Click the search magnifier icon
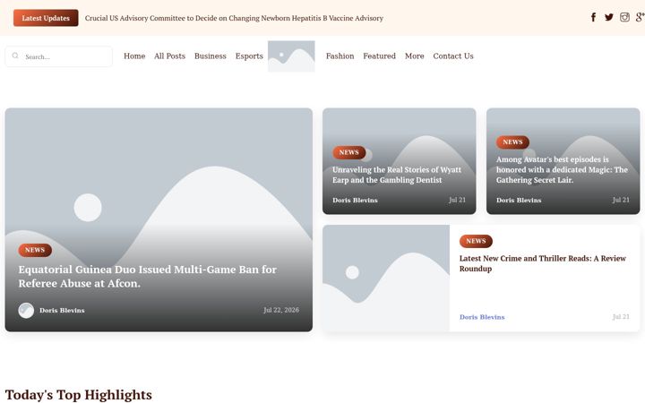The width and height of the screenshot is (645, 403). tap(15, 56)
